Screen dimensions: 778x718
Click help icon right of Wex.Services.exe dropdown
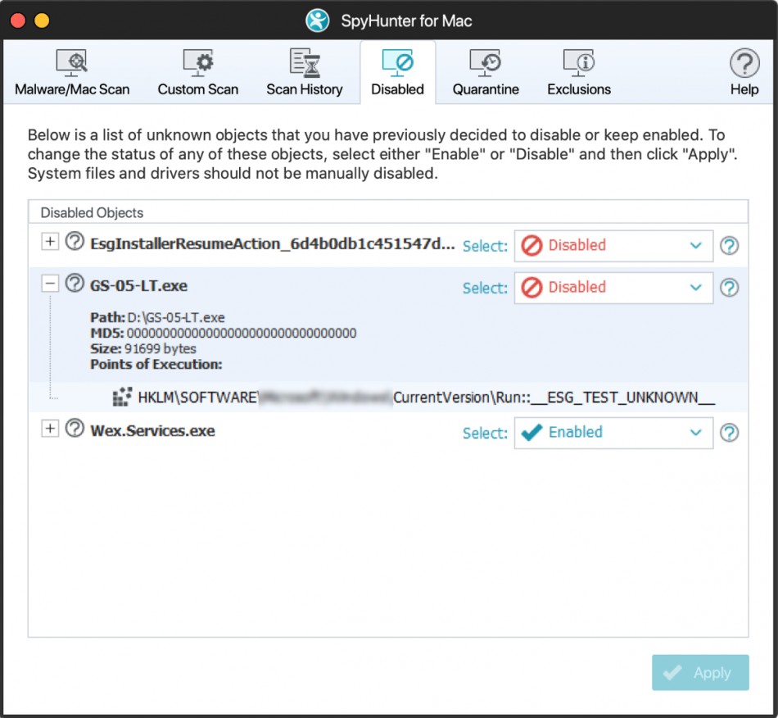(728, 433)
